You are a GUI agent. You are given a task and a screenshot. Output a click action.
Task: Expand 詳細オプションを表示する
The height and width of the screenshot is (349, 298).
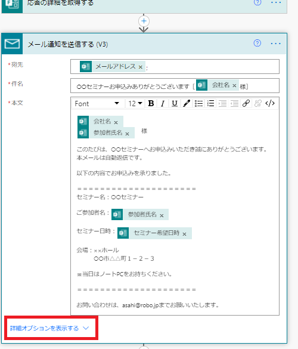coord(49,328)
